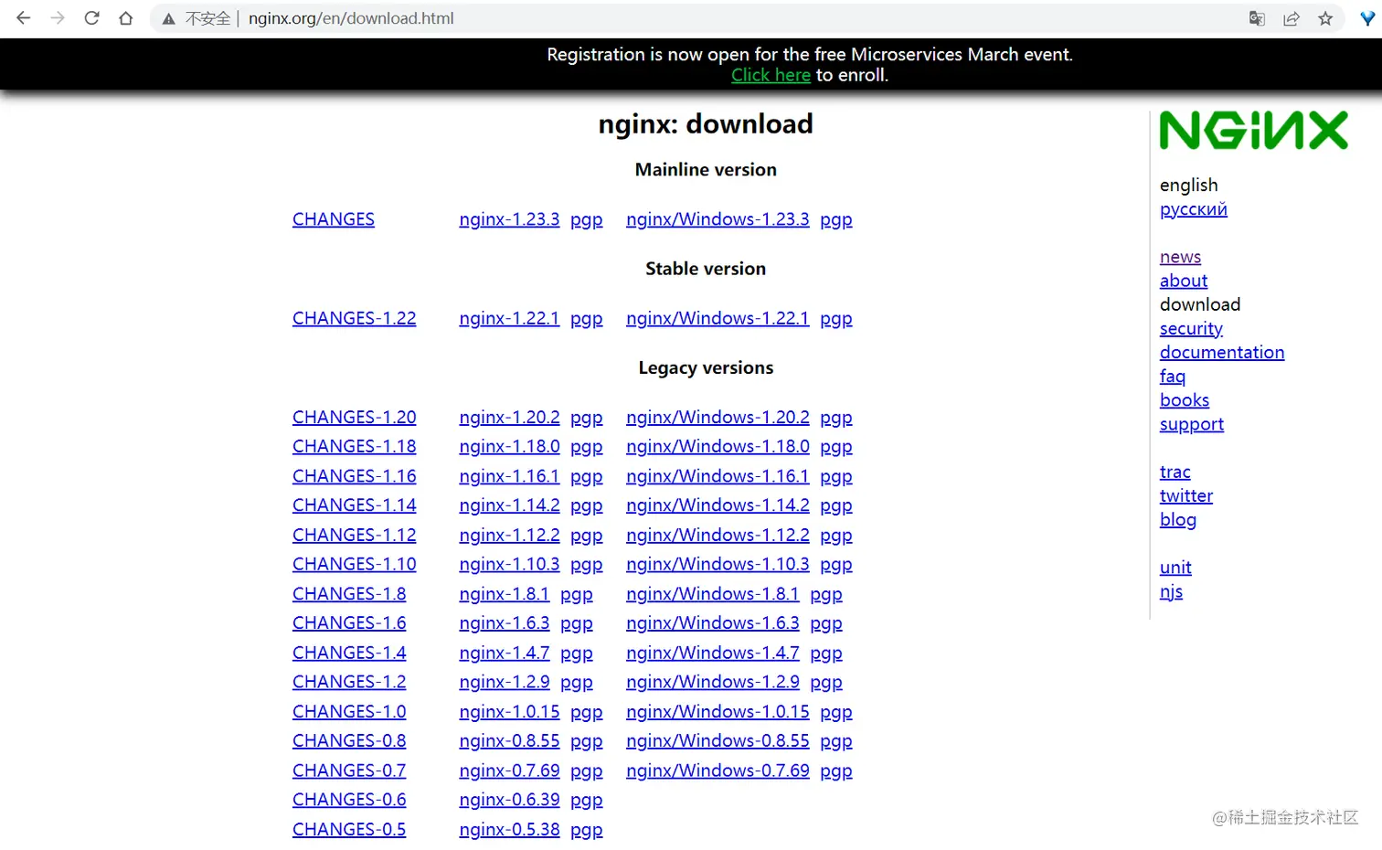The image size is (1382, 850).
Task: Open CHANGES-1.14 link
Action: tap(355, 505)
